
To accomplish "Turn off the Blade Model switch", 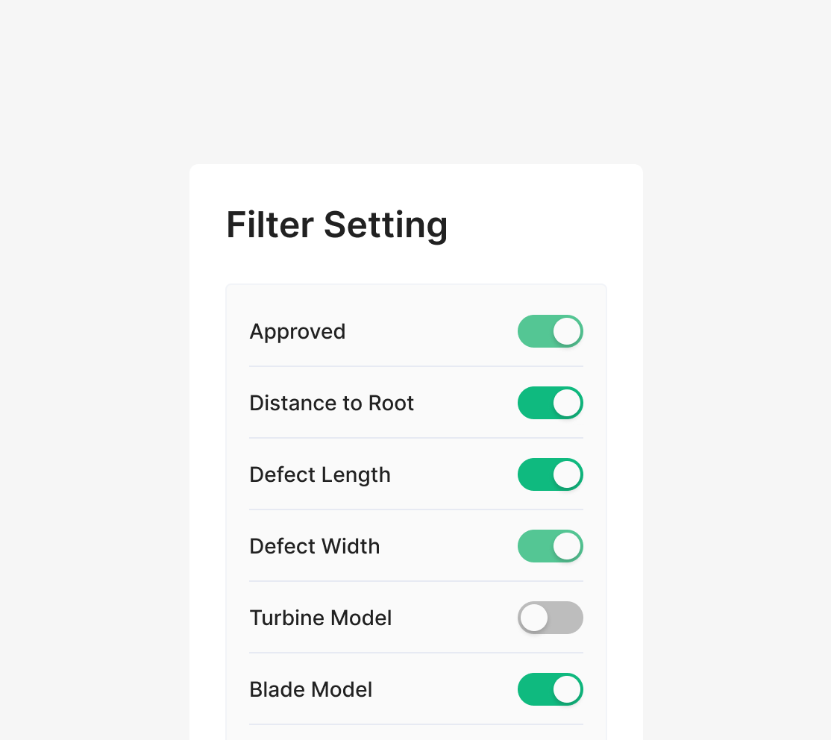I will coord(550,689).
